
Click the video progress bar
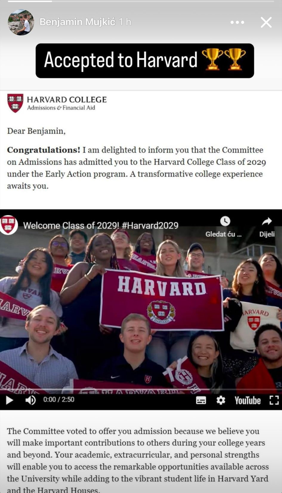(141, 390)
